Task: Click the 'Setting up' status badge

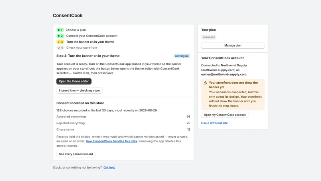Action: pos(182,56)
